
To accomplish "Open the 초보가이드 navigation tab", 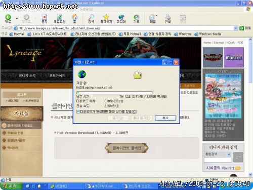I will (57, 75).
